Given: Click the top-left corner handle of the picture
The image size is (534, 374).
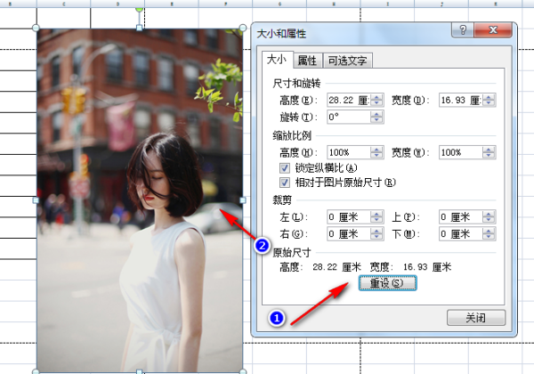Looking at the screenshot, I should pos(36,28).
